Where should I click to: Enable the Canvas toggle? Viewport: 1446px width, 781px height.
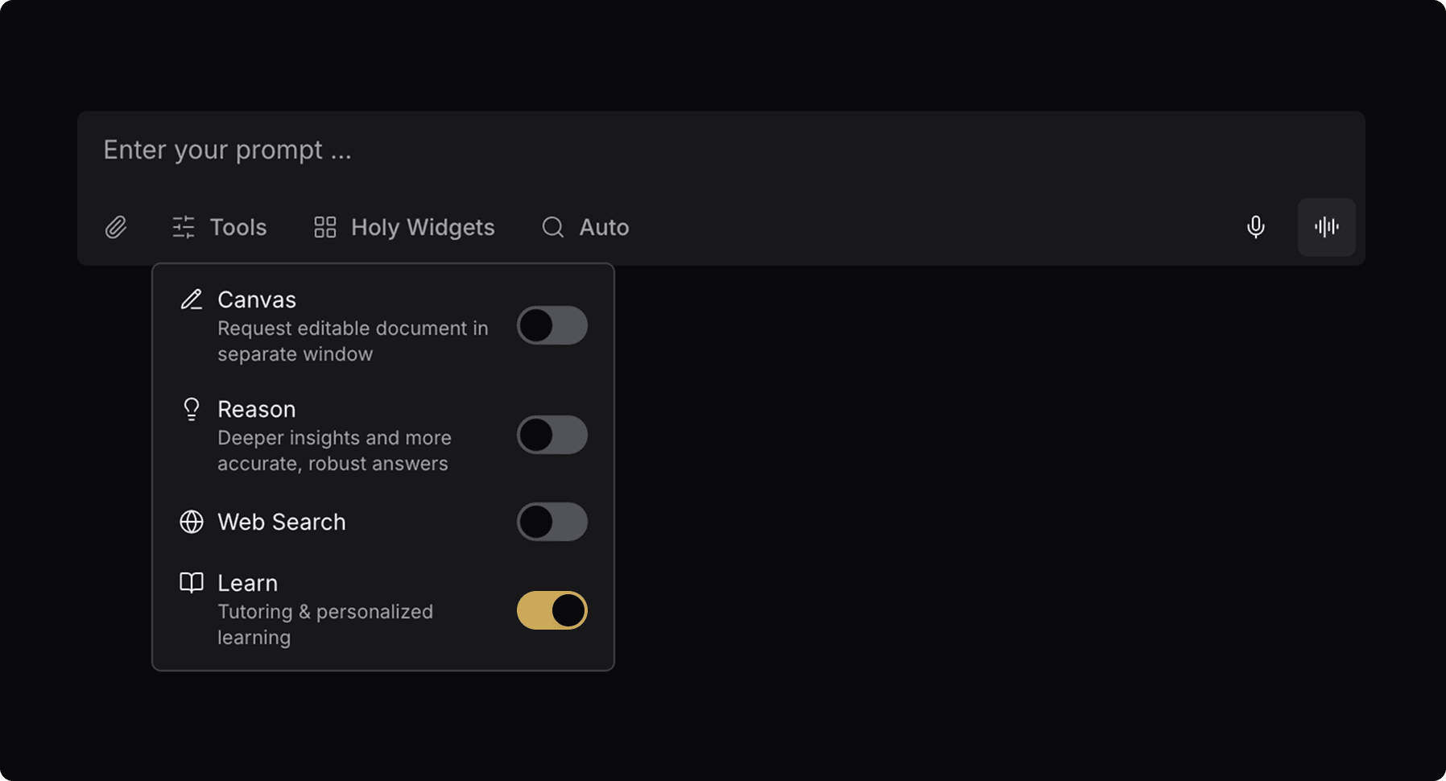pyautogui.click(x=552, y=326)
